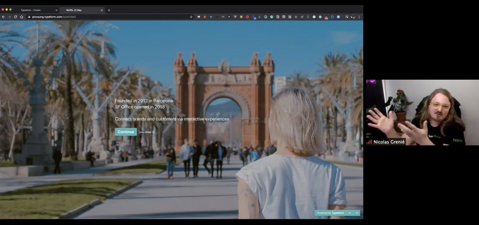Open the Chrome profile avatar

point(353,17)
